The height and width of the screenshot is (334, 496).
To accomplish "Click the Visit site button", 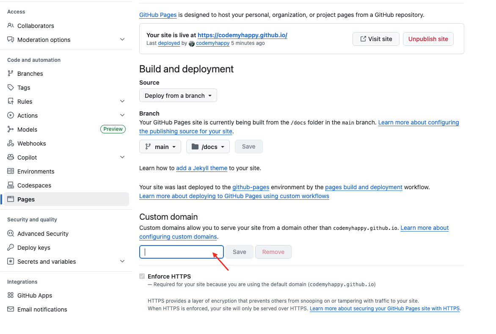I will point(376,39).
